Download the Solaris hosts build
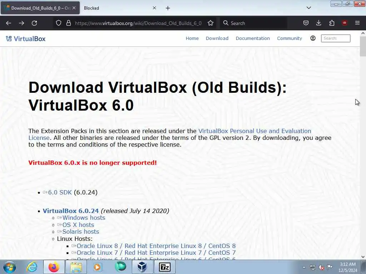Screen dimensions: 366x274 point(80,232)
